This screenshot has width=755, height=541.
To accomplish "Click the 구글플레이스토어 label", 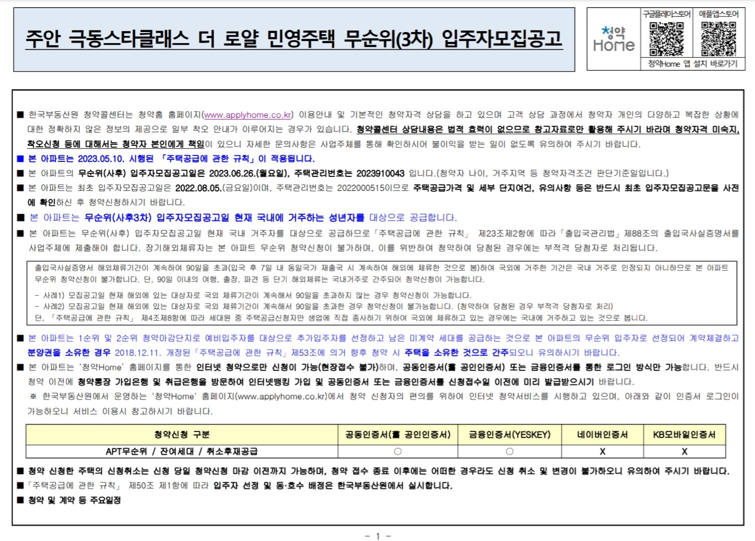I will tap(666, 14).
